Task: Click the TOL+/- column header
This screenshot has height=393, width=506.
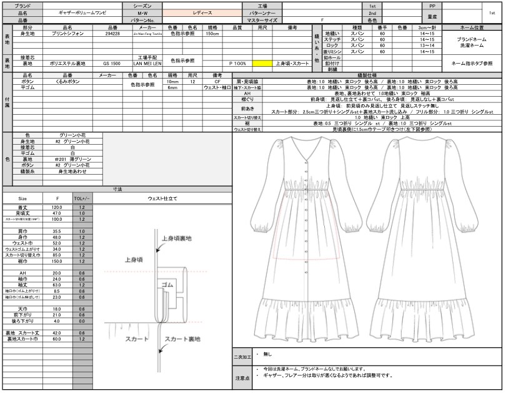Action: pos(82,198)
